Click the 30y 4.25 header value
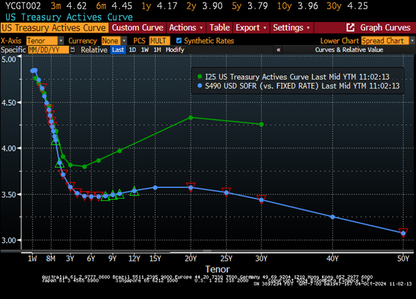Screen dimensions: 416x299 347,6
